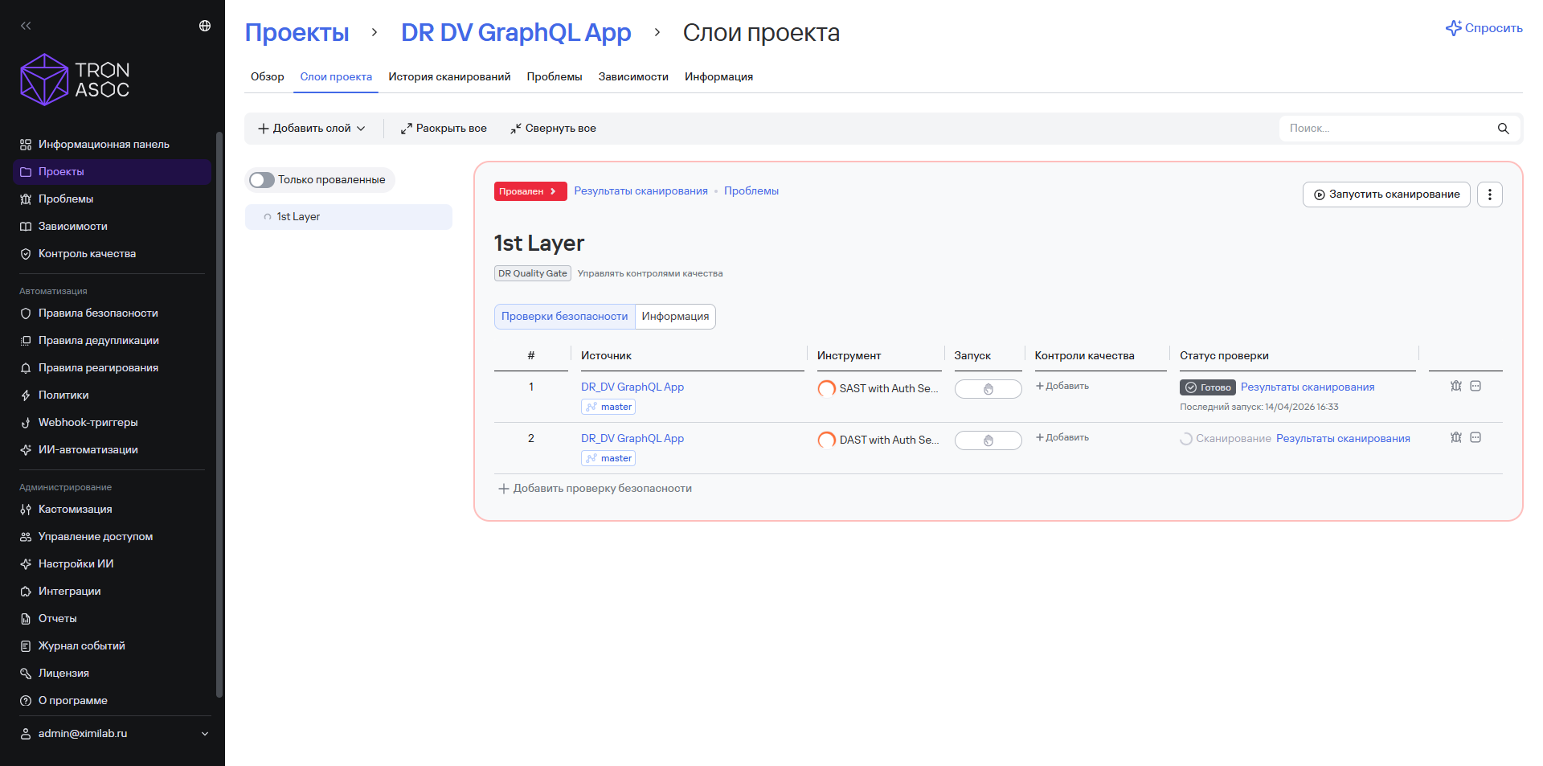The height and width of the screenshot is (766, 1543).
Task: Open Правила безопасности page
Action: pos(112,313)
